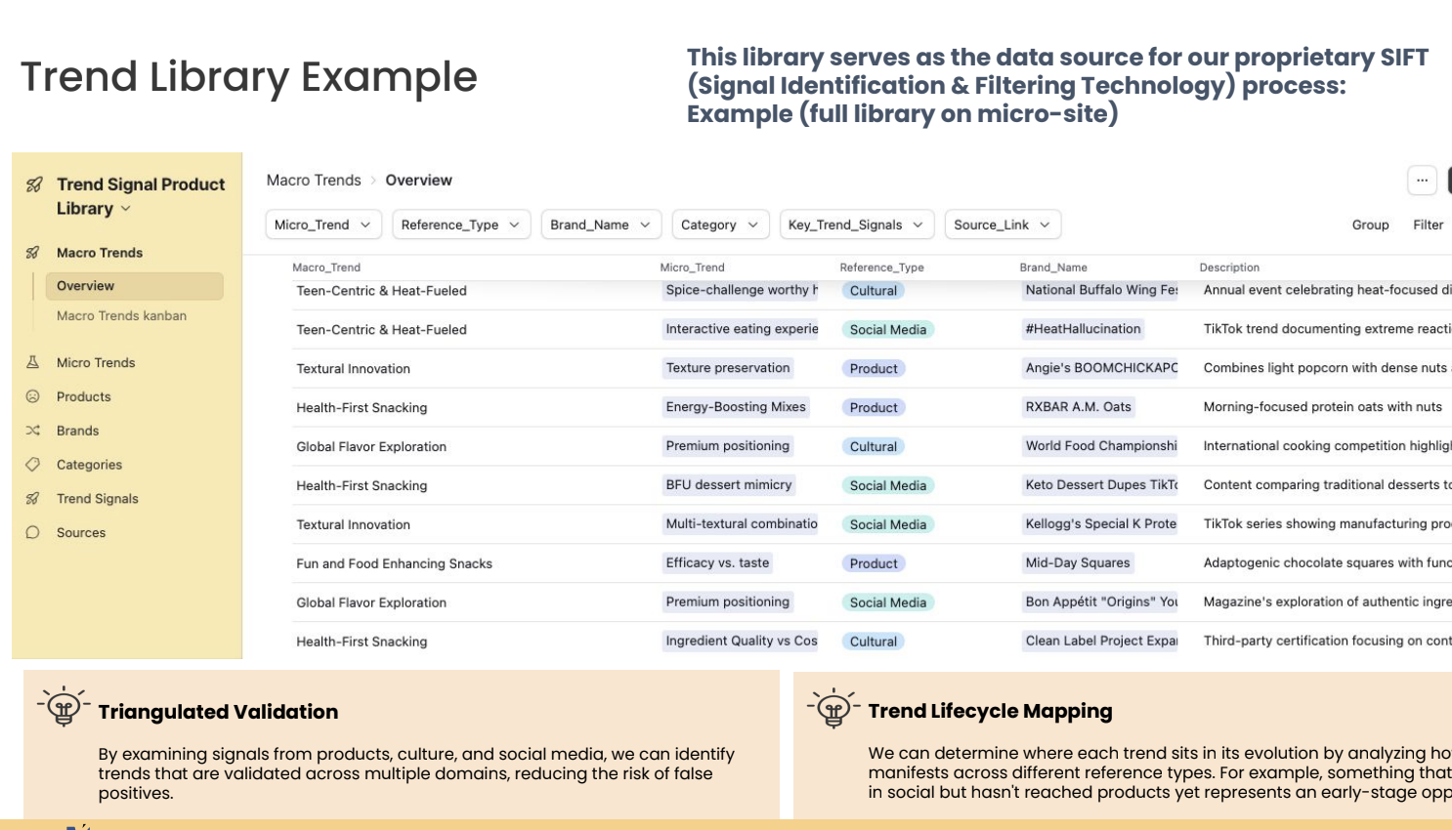This screenshot has height=830, width=1452.
Task: Go to Sources section
Action: tap(81, 533)
